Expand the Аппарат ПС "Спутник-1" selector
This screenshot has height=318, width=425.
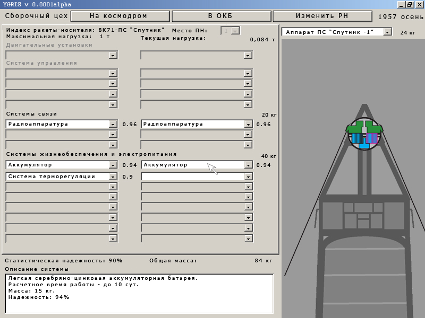point(387,32)
